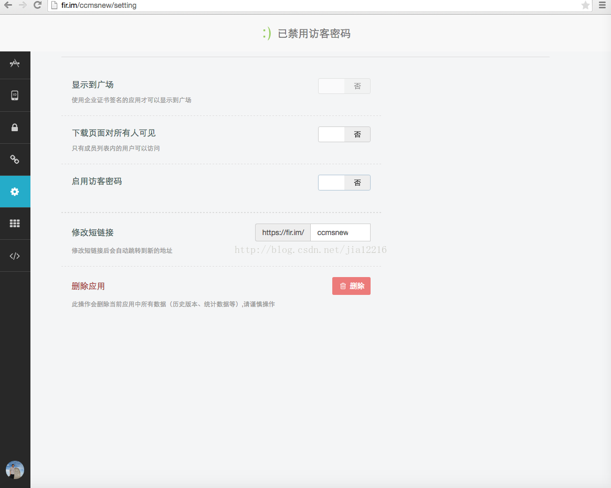Open the device ID sidebar icon
Image resolution: width=611 pixels, height=488 pixels.
click(x=15, y=96)
